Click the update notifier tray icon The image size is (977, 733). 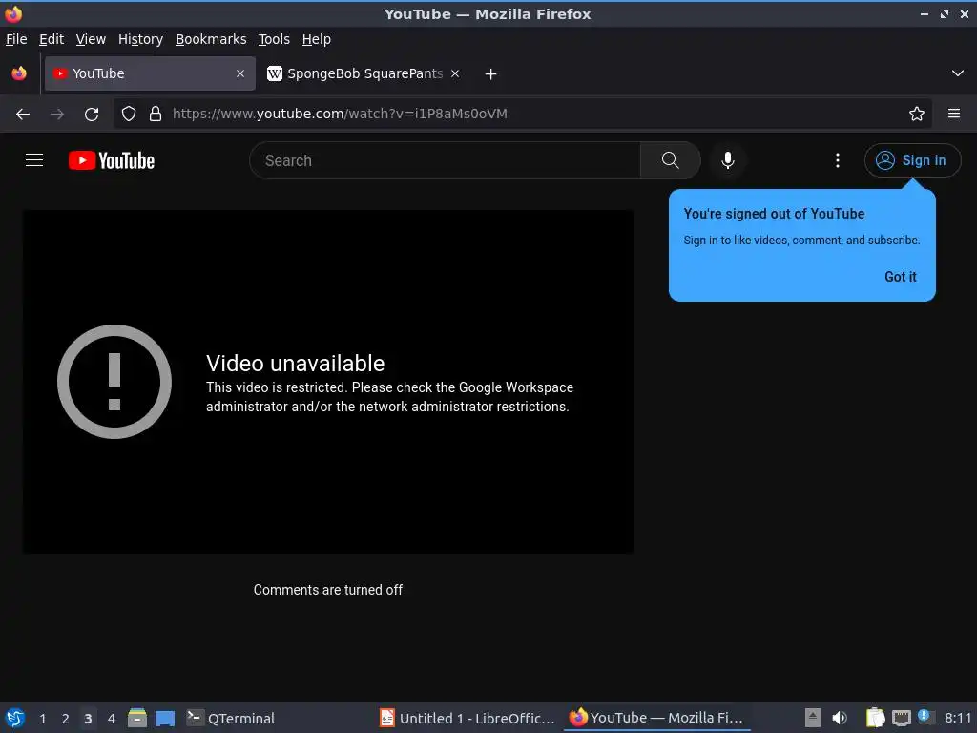[925, 717]
